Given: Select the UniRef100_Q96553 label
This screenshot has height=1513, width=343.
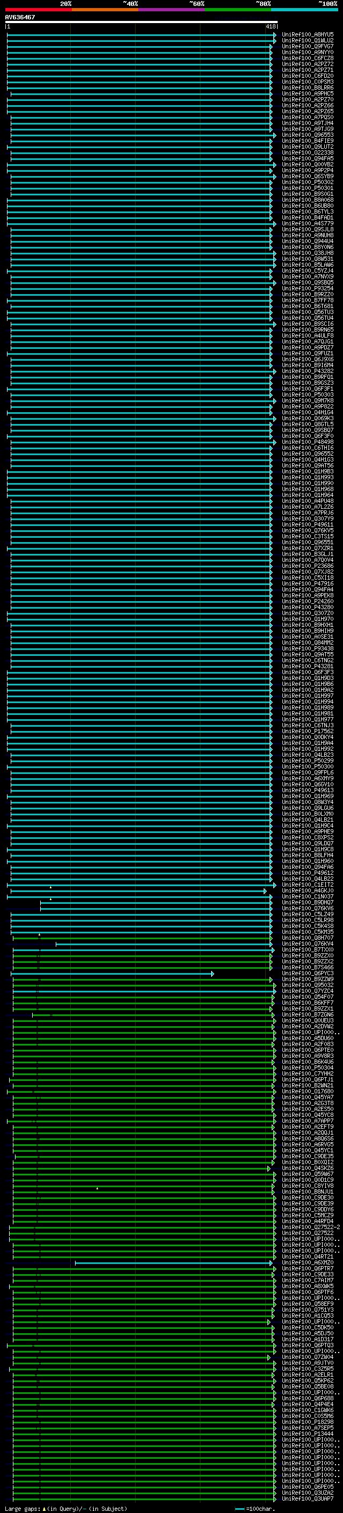Looking at the screenshot, I should pos(307,135).
